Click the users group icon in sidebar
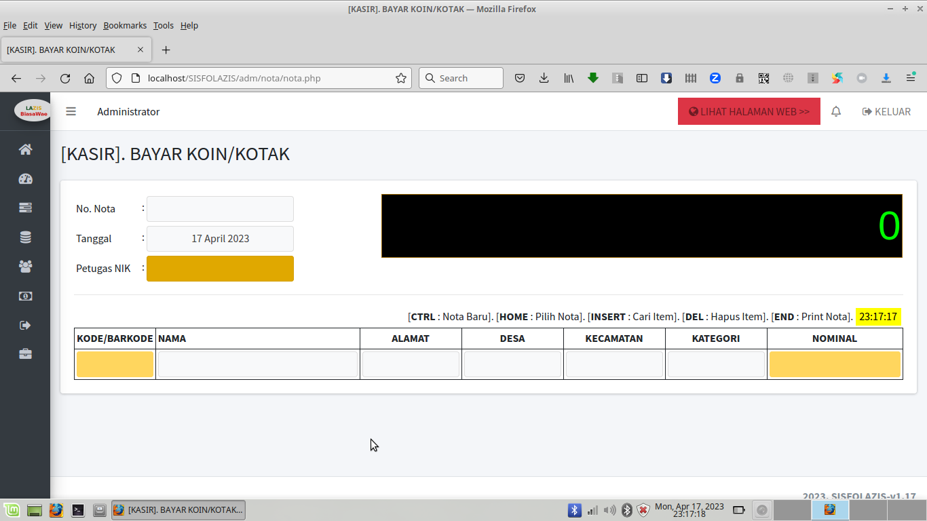Viewport: 927px width, 521px height. tap(25, 267)
